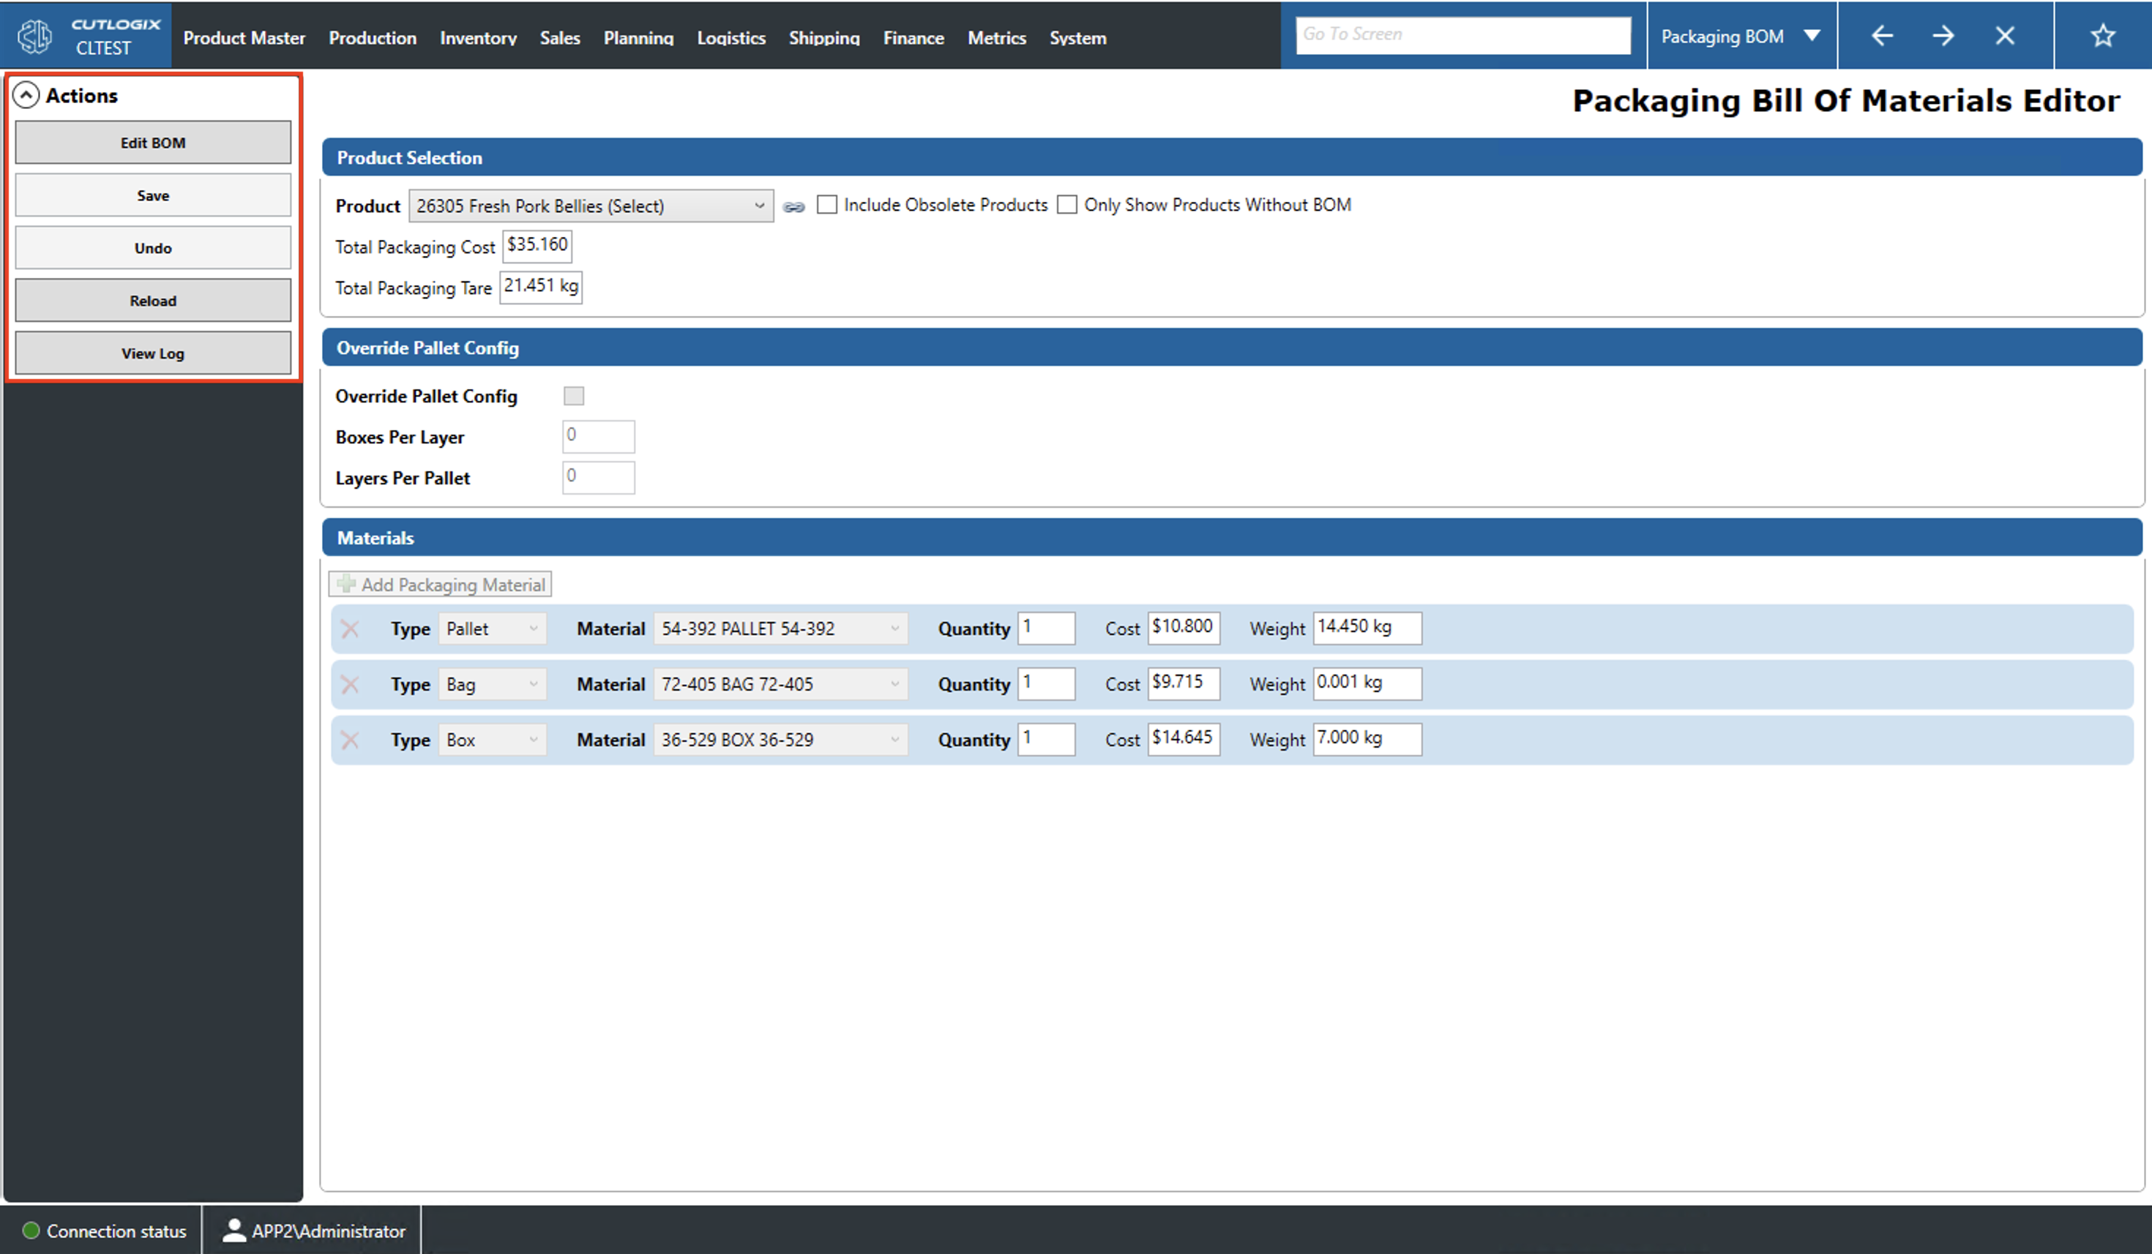This screenshot has height=1254, width=2152.
Task: Open the Product Master menu
Action: (x=244, y=37)
